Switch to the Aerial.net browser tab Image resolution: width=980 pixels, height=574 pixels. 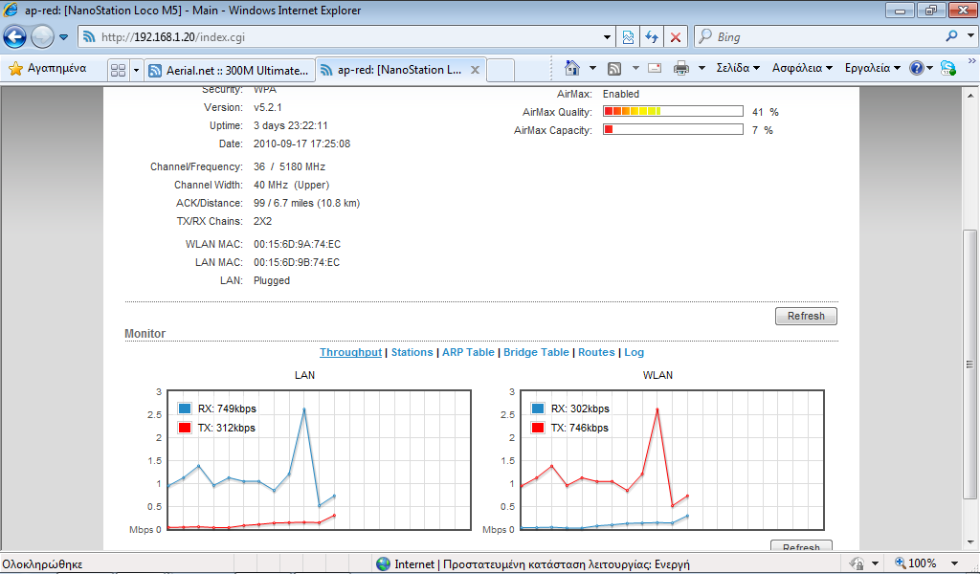[230, 70]
